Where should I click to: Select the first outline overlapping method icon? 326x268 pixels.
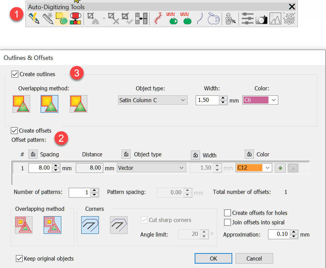coord(21,104)
